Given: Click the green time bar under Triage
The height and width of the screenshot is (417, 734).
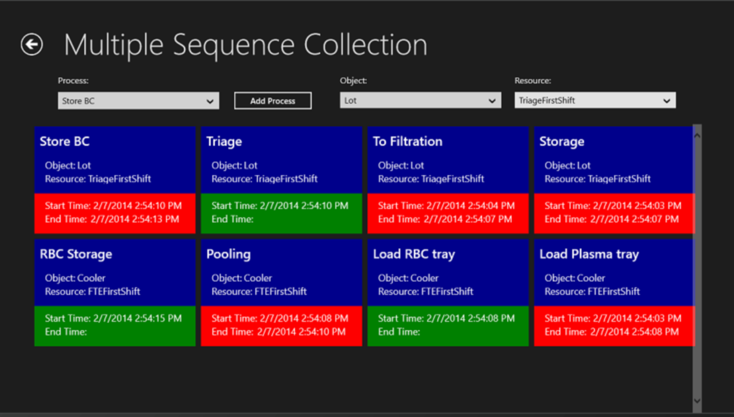Looking at the screenshot, I should (x=281, y=213).
